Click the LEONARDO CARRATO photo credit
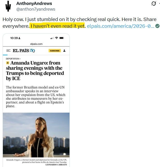Viewport: 160px width, 167px height. point(56,165)
